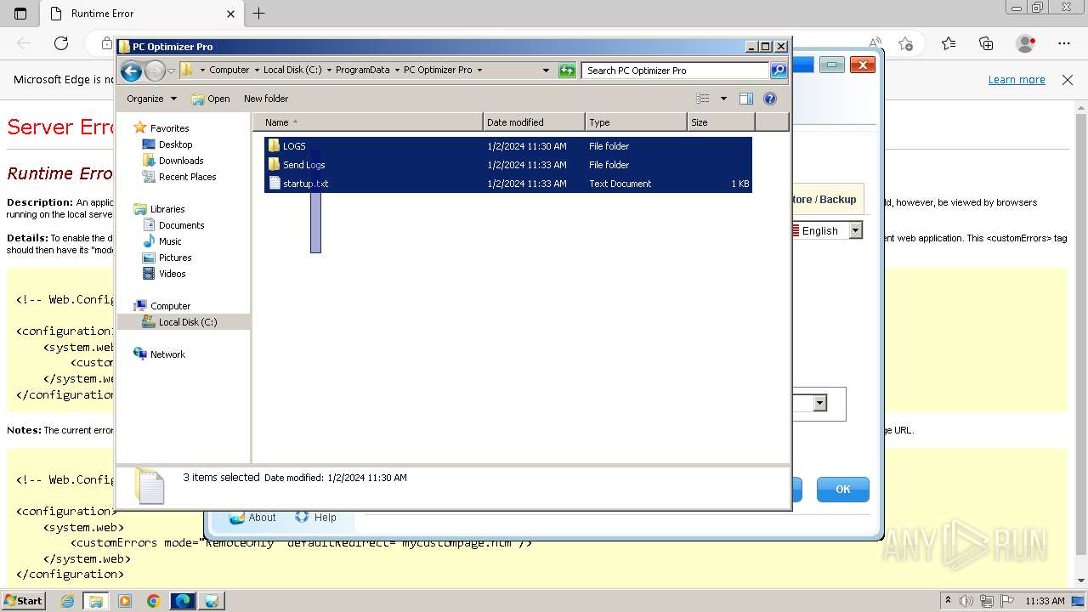
Task: Click the search magnifier in Explorer
Action: coord(778,71)
